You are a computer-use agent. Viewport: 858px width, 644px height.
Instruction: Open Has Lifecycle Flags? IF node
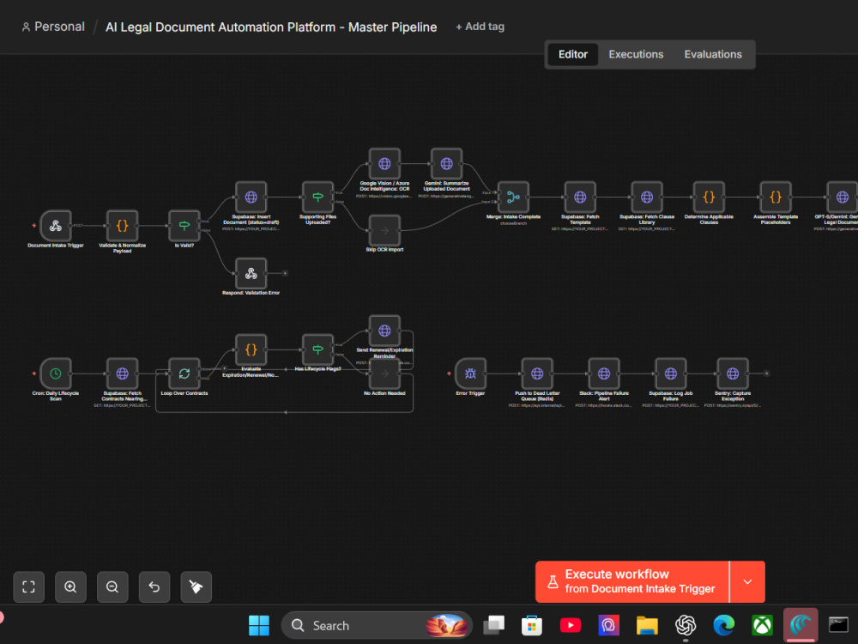pyautogui.click(x=318, y=349)
